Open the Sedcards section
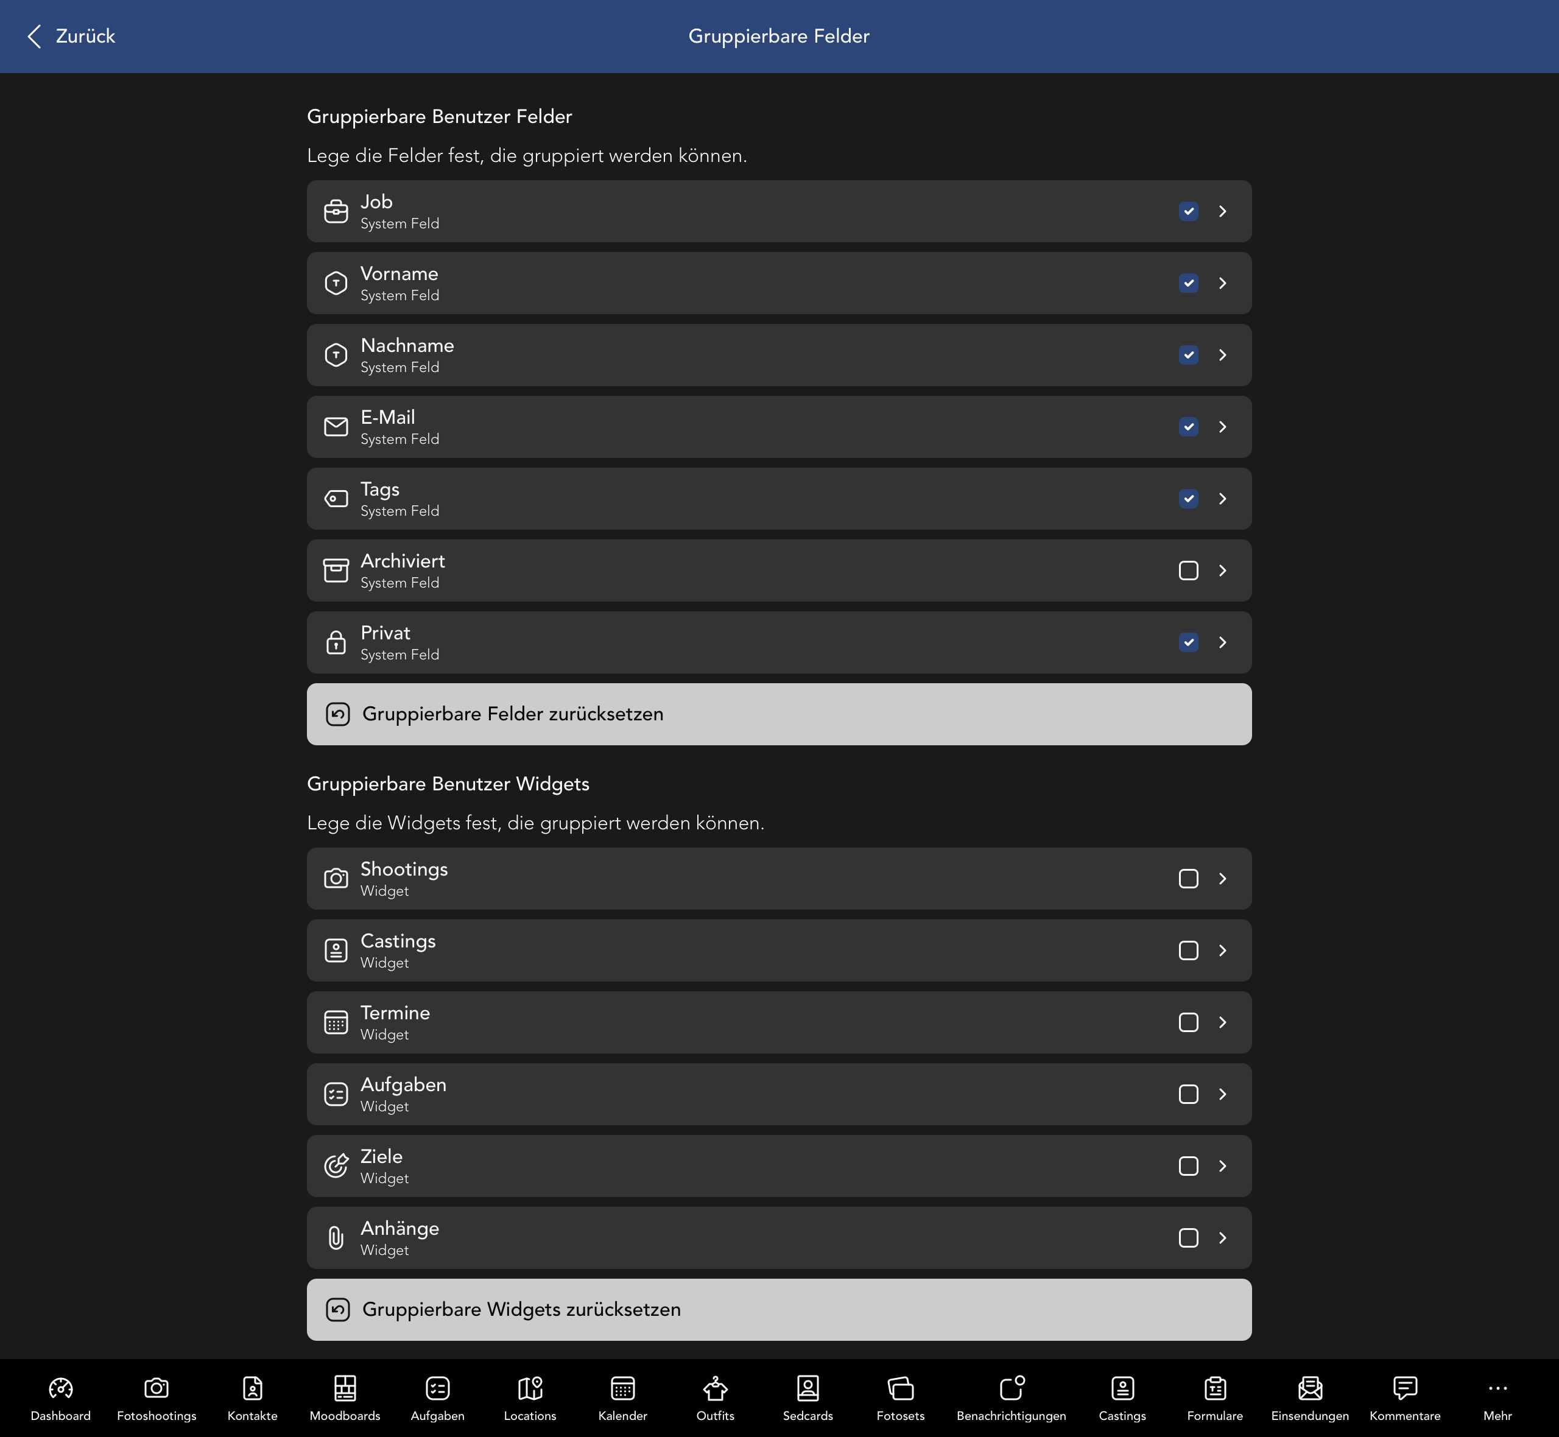Screen dimensions: 1559x1437 point(807,1396)
